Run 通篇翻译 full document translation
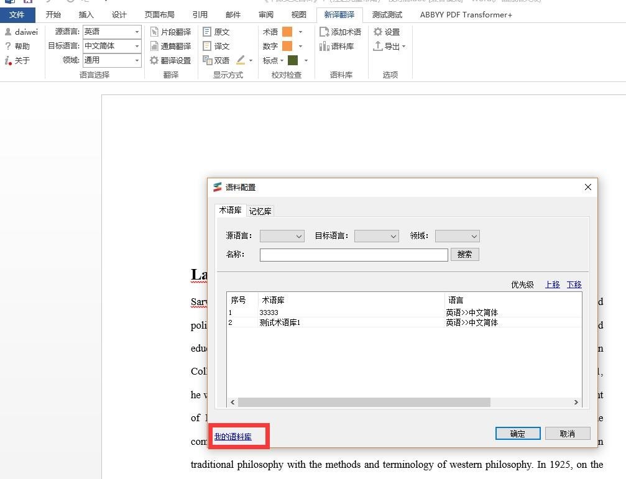Image resolution: width=626 pixels, height=479 pixels. pyautogui.click(x=170, y=46)
